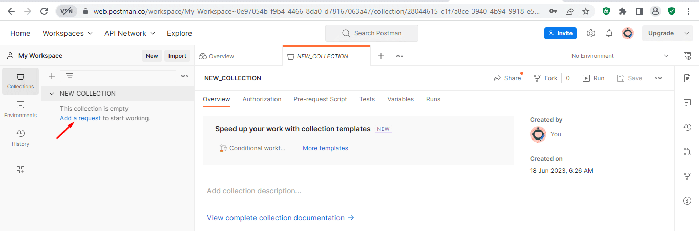The image size is (699, 231).
Task: Open the browser share page icon
Action: tap(569, 11)
